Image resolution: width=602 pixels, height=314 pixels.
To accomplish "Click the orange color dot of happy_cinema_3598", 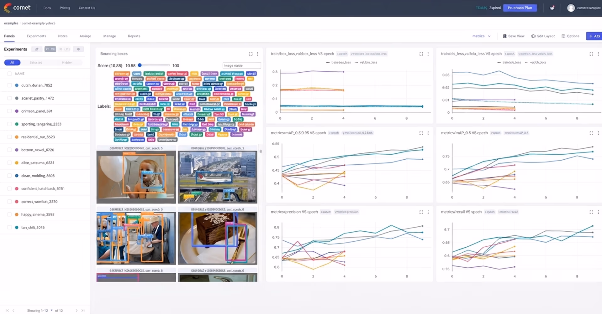I will point(17,214).
